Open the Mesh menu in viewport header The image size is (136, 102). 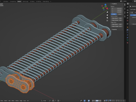(x=13, y=101)
